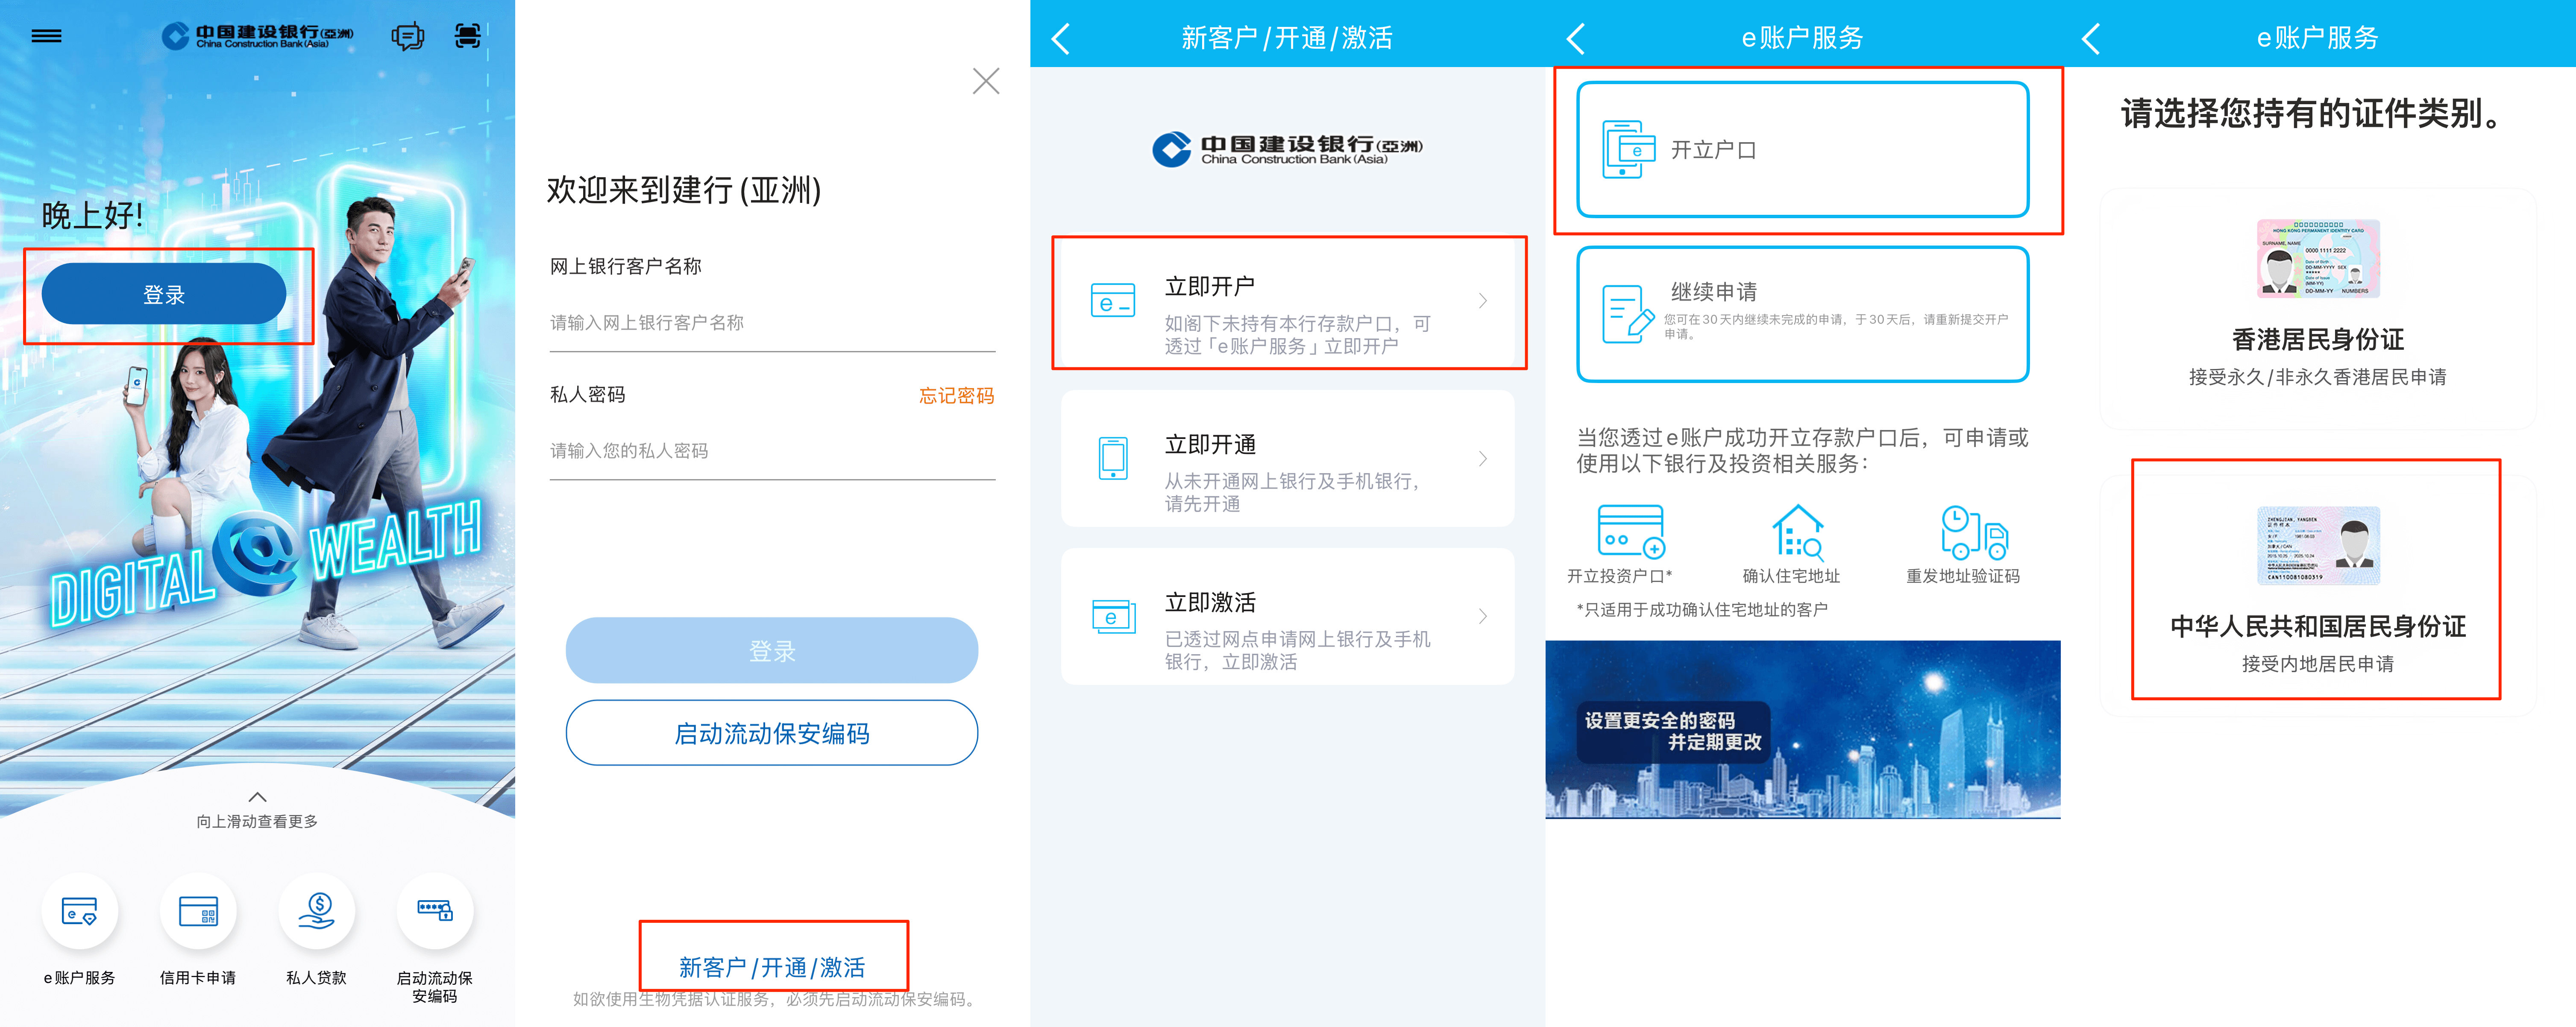This screenshot has width=2576, height=1027.
Task: Expand the 立即激活 row chevron
Action: pyautogui.click(x=1483, y=617)
